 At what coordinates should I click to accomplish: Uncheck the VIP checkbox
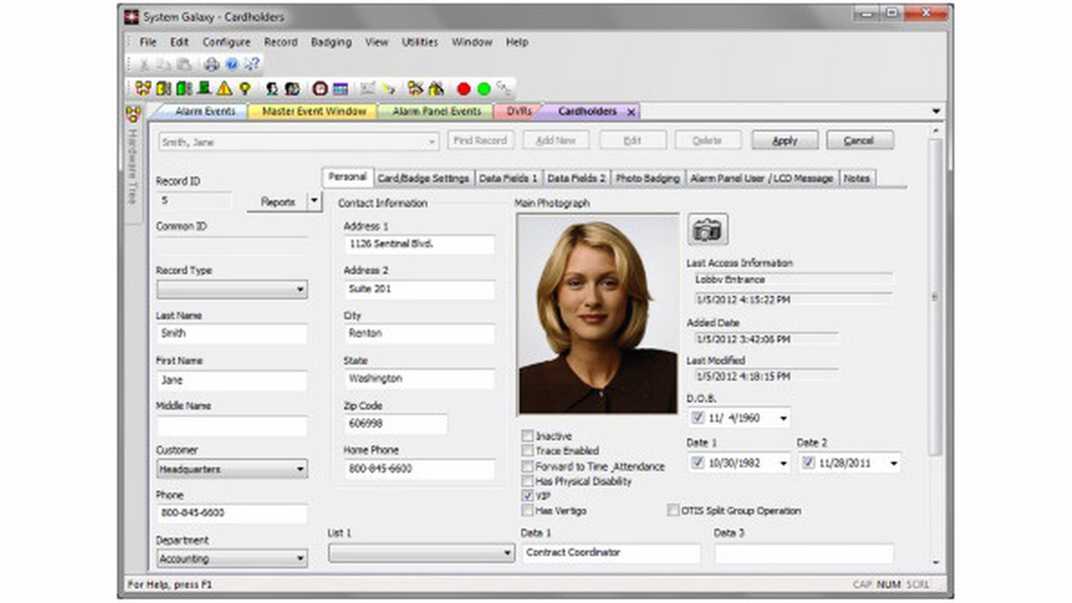click(x=527, y=495)
